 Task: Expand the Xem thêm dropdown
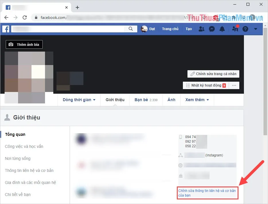point(197,100)
